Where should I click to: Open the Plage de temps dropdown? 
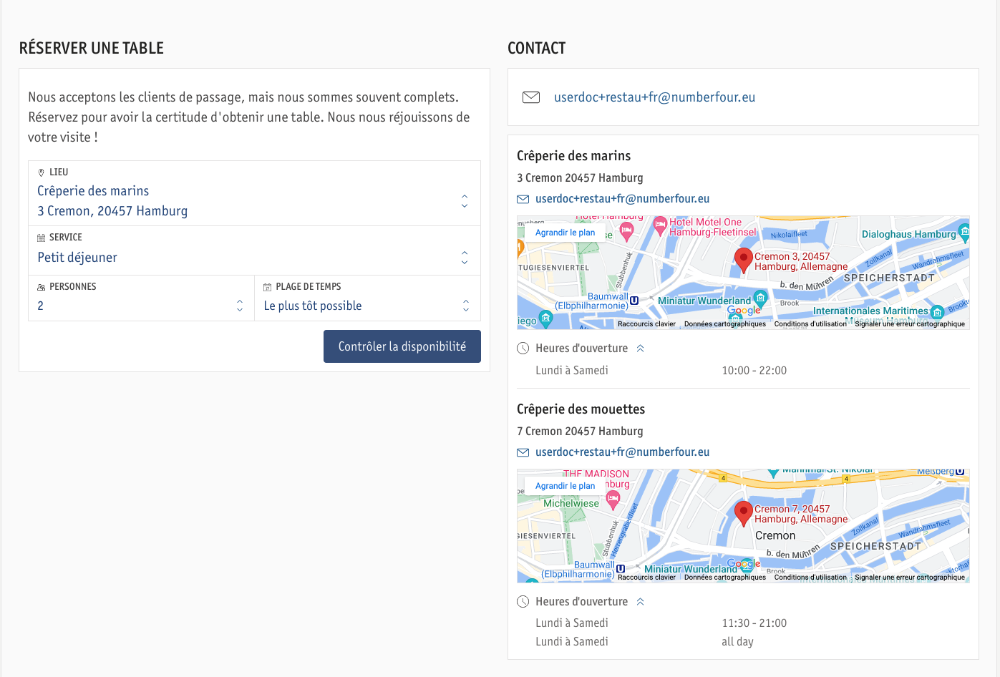coord(367,298)
